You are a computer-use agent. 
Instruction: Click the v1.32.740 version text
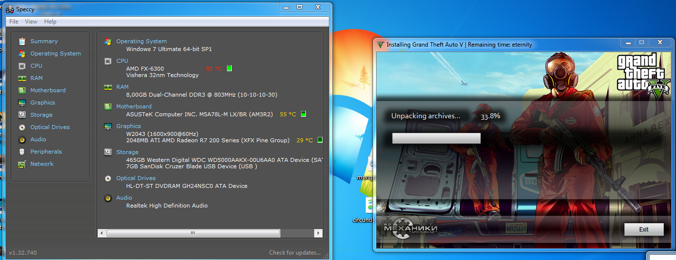coord(23,253)
